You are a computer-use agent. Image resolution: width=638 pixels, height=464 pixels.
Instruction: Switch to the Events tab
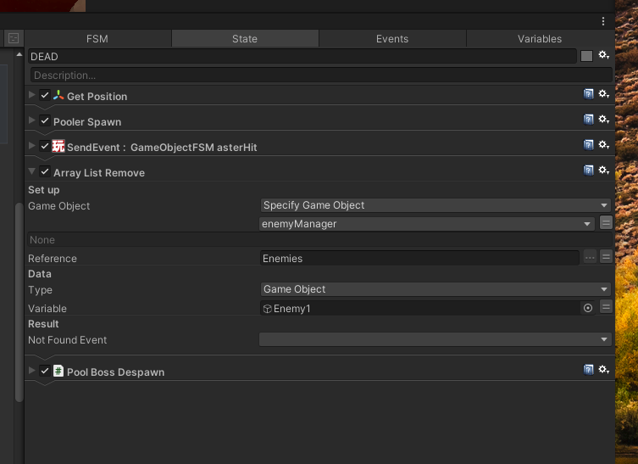pyautogui.click(x=392, y=39)
